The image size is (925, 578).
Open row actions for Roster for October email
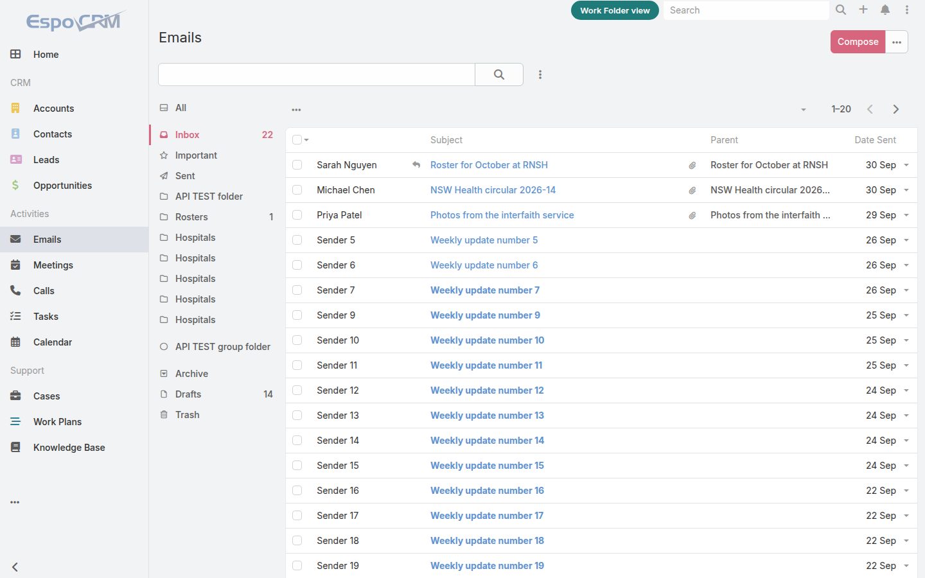pyautogui.click(x=906, y=165)
